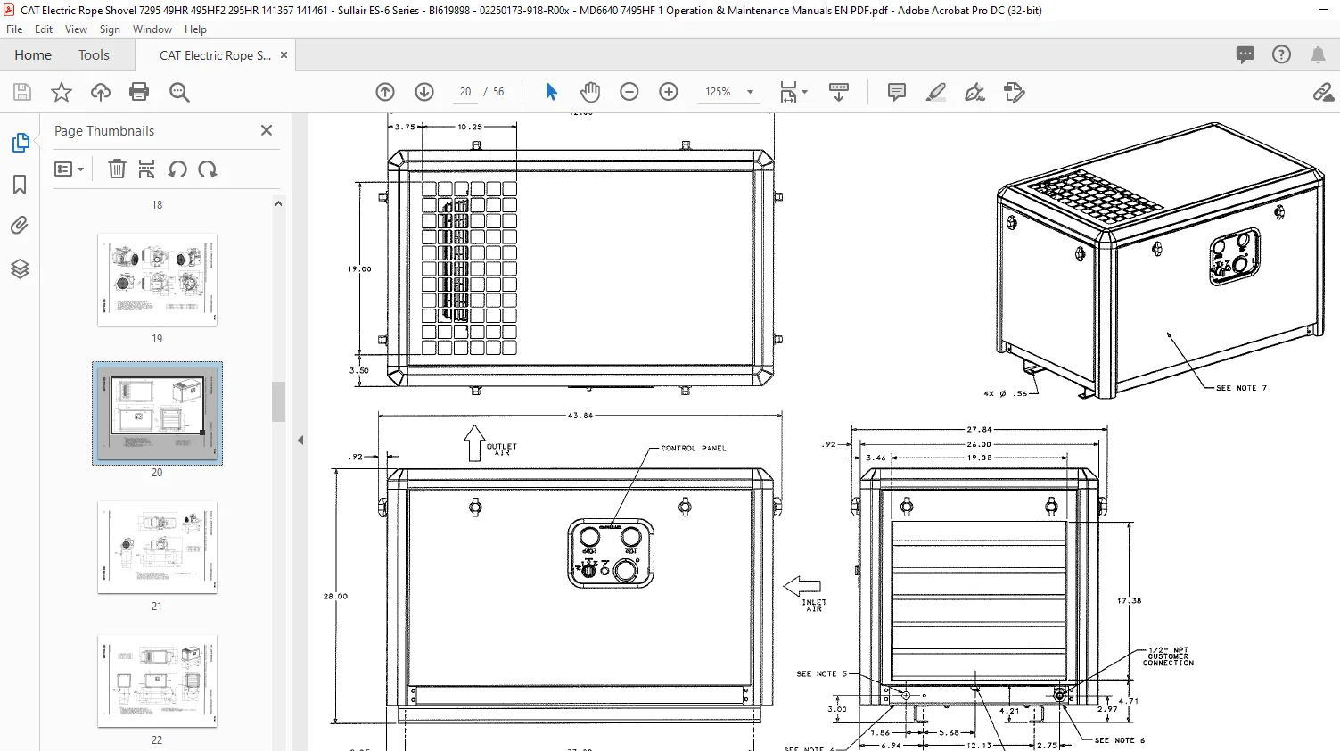Upload the file to Document Cloud
Image resolution: width=1340 pixels, height=751 pixels.
click(101, 92)
